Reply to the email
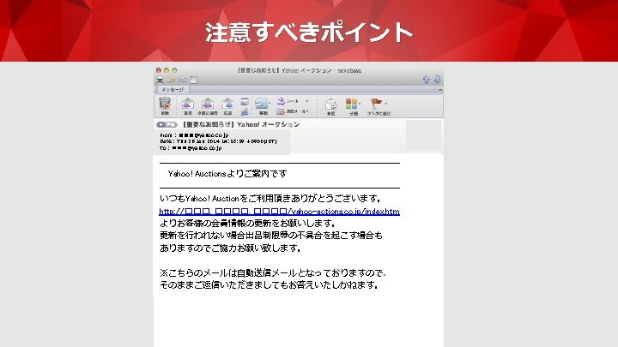This screenshot has height=347, width=618. click(x=188, y=106)
